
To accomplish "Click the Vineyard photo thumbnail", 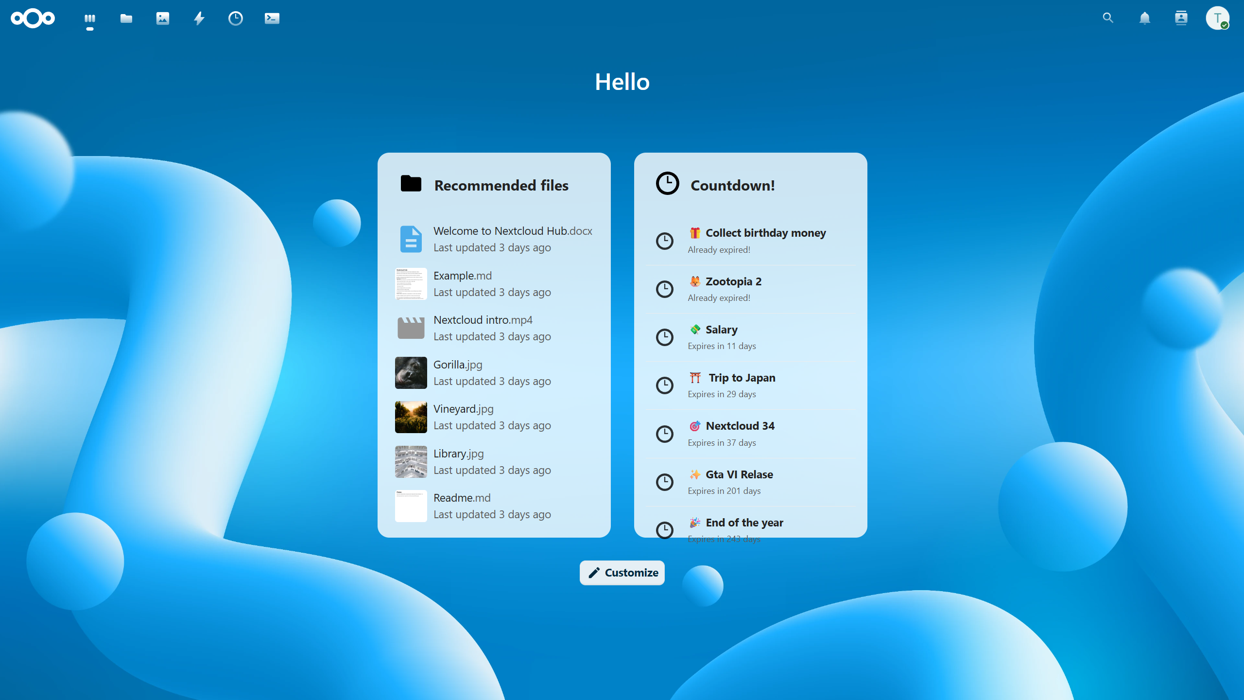I will pos(411,417).
